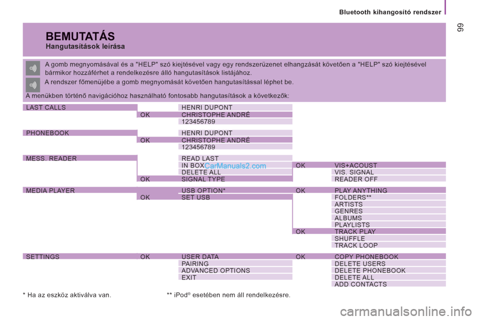Select ADD CONTACTS
This screenshot has height=320, width=480.
click(388, 284)
